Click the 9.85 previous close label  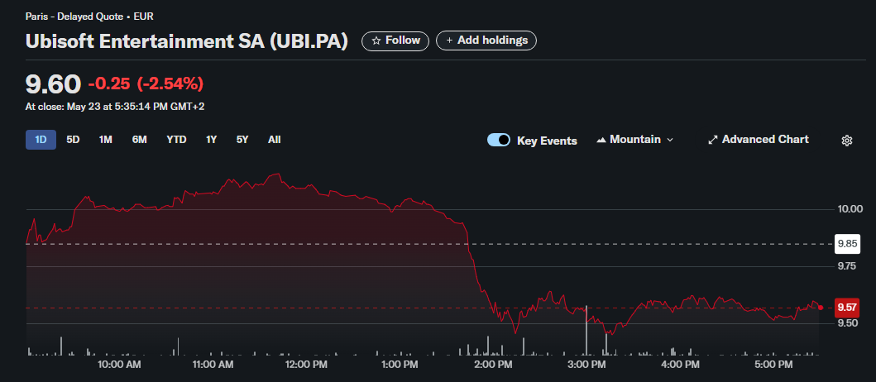[x=847, y=244]
